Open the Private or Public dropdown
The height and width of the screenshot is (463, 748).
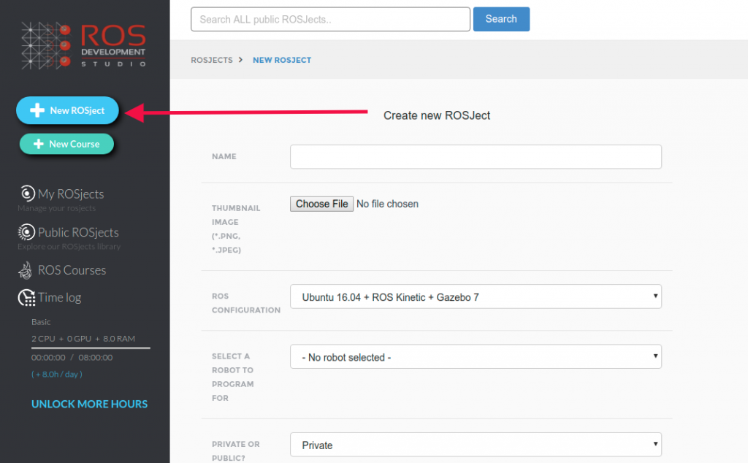coord(476,445)
